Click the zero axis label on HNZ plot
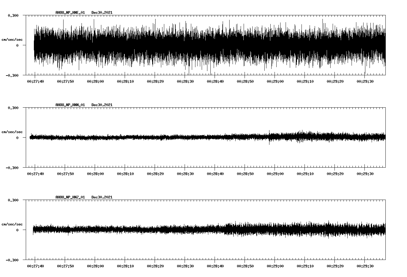This screenshot has width=407, height=277. (17, 230)
